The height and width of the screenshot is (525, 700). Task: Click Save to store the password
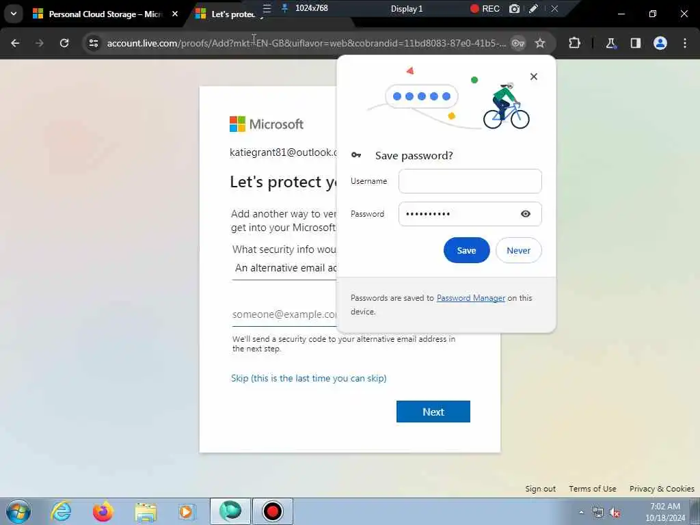466,250
